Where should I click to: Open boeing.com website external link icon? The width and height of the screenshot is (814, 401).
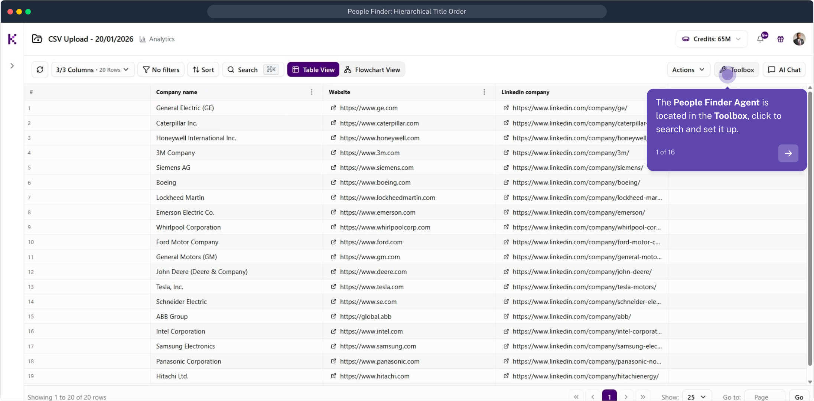(x=333, y=182)
